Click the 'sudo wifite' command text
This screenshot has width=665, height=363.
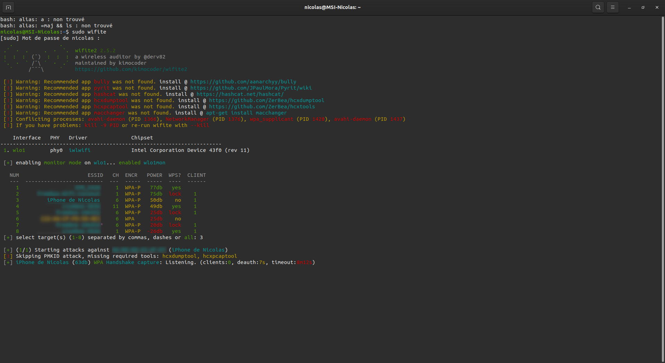click(89, 32)
